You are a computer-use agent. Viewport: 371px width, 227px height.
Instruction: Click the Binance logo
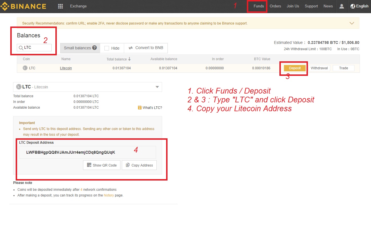pyautogui.click(x=23, y=6)
